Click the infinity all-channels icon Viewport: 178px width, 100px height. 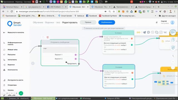coord(139,32)
